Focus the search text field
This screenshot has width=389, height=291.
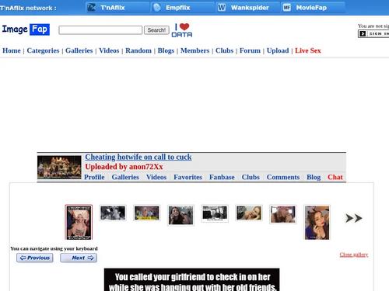pyautogui.click(x=100, y=30)
